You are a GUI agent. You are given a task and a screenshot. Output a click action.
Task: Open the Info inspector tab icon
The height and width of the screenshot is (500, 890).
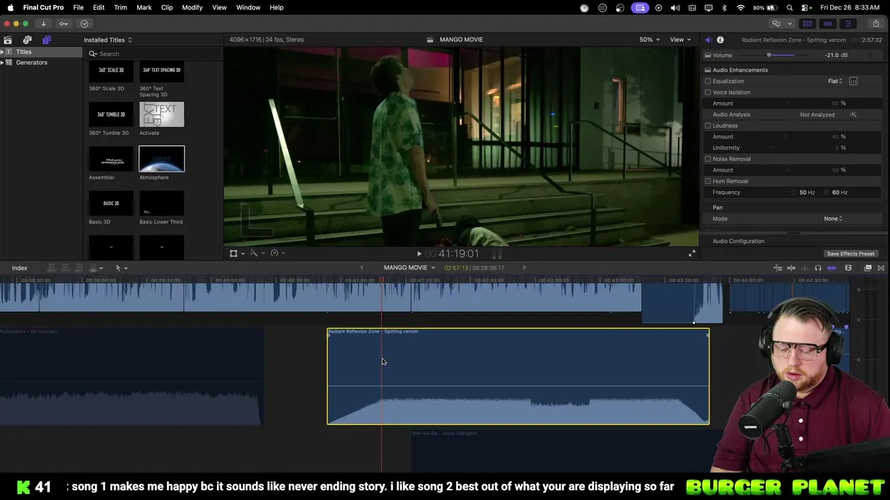click(x=720, y=40)
